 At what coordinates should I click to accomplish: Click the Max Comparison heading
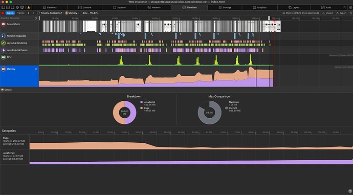(219, 96)
